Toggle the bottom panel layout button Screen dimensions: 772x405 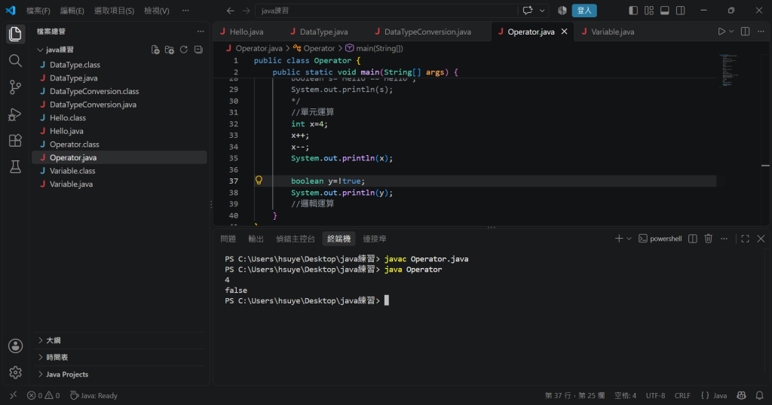click(665, 11)
